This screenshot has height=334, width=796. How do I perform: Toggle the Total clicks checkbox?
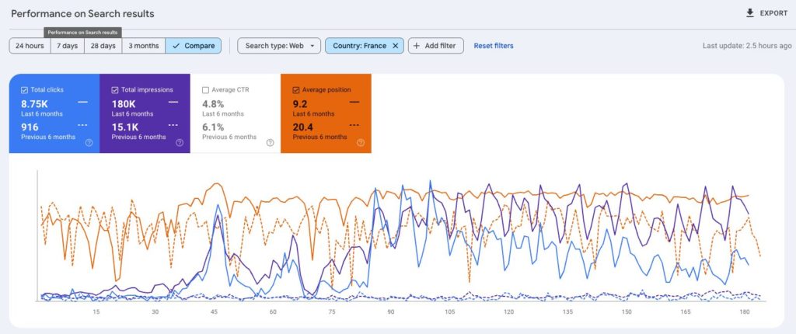point(24,90)
